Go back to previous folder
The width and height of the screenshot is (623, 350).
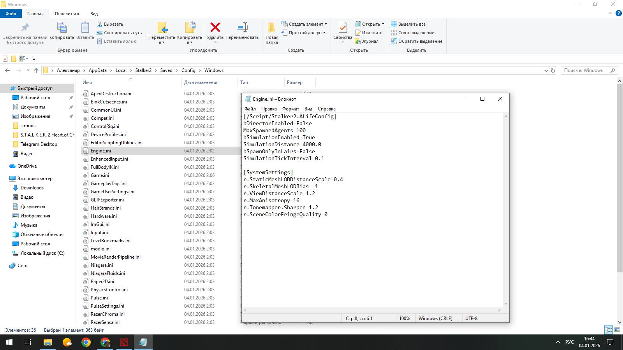tap(7, 70)
